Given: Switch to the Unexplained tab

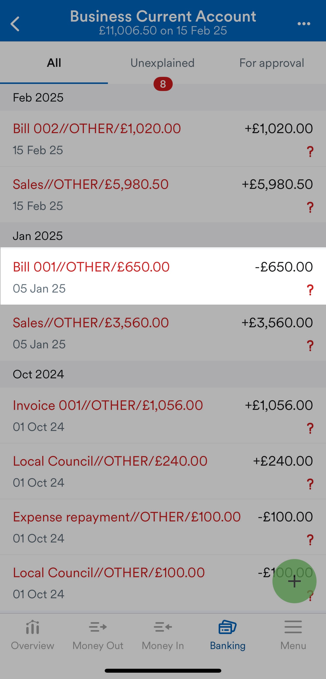Looking at the screenshot, I should (162, 63).
